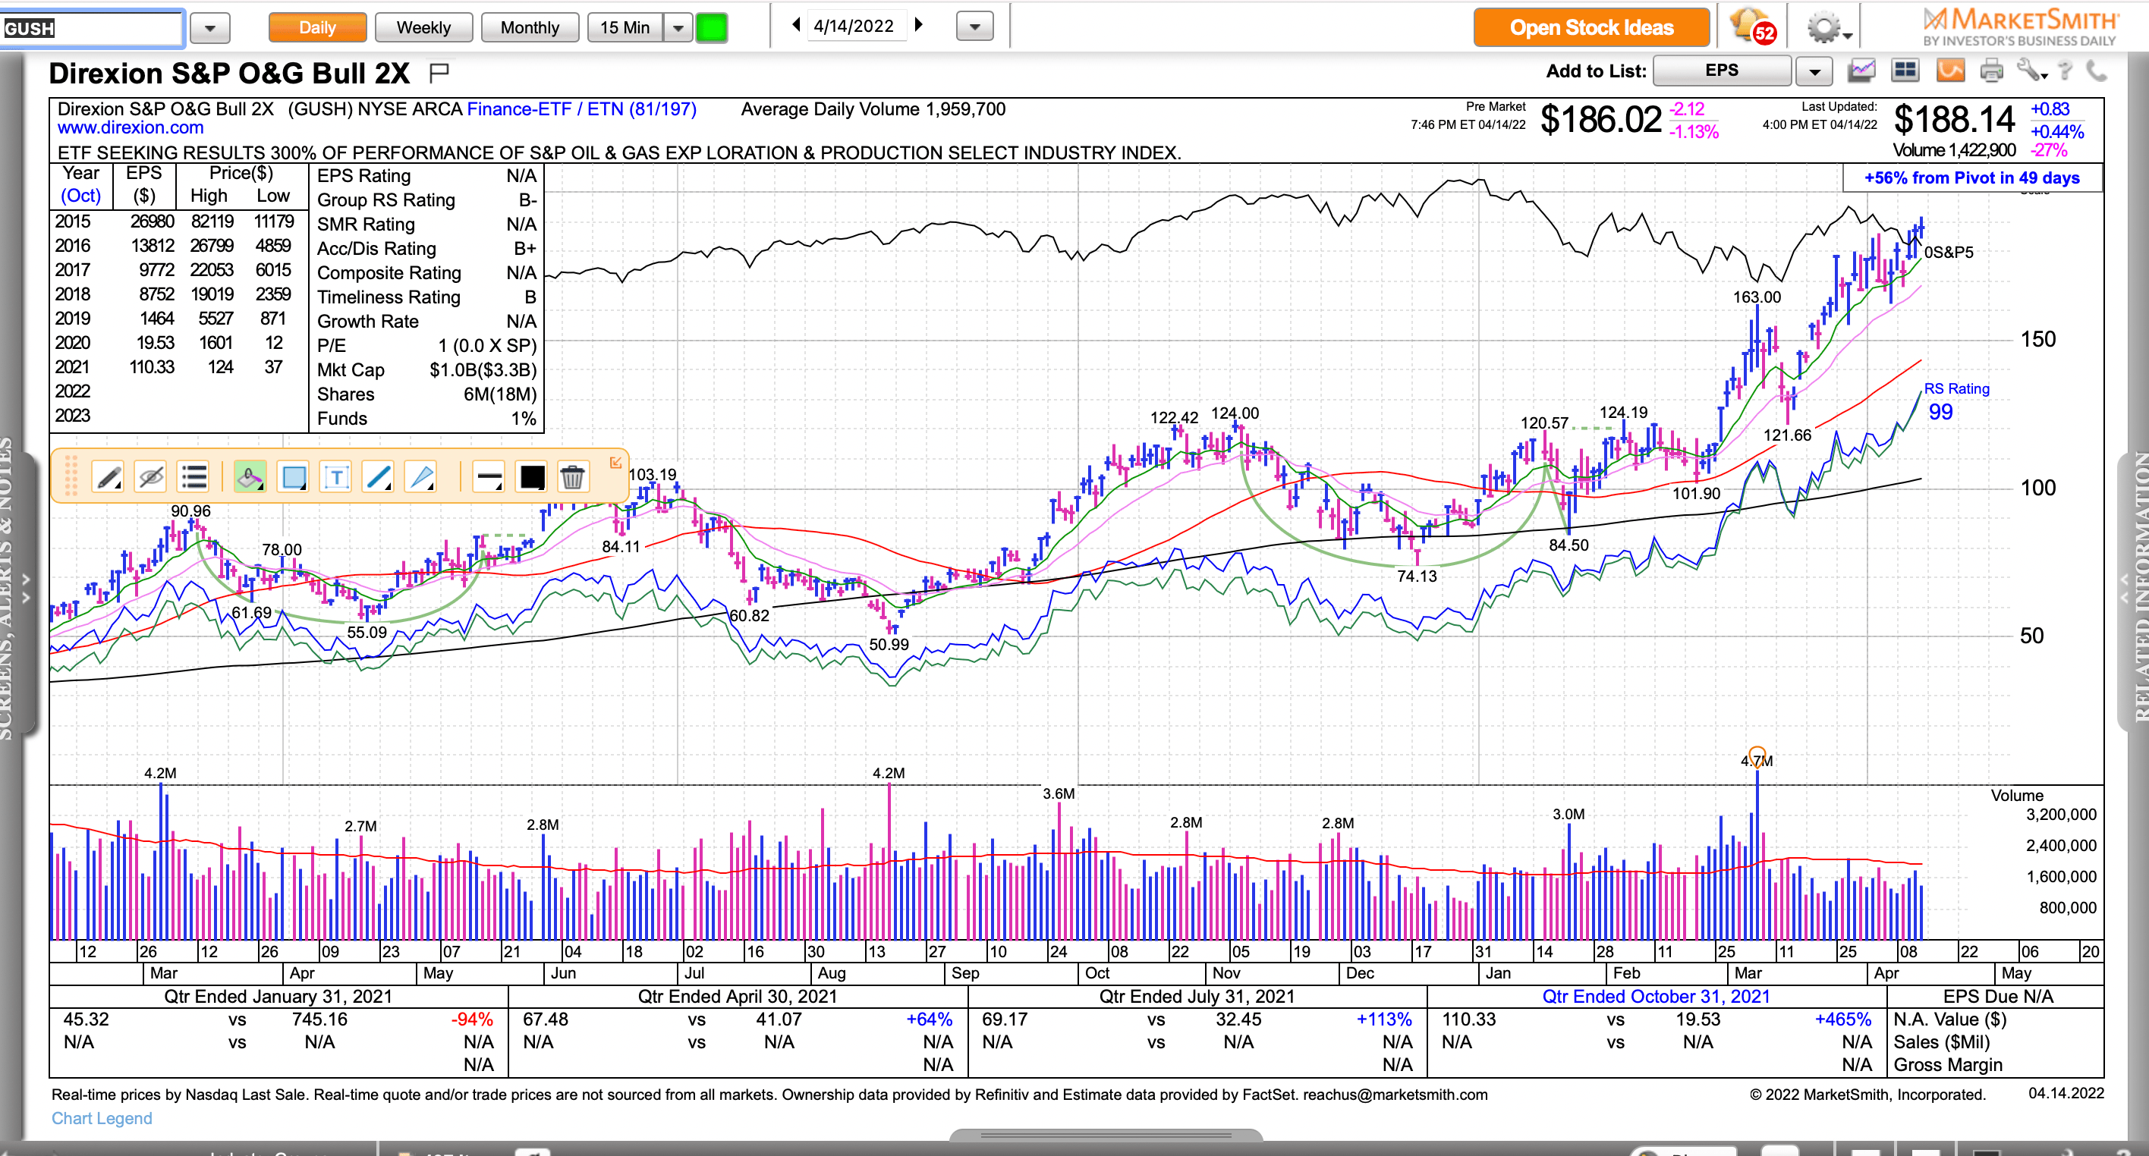Click the Mkt Cap $1.0B($3.3B) row

[x=426, y=369]
